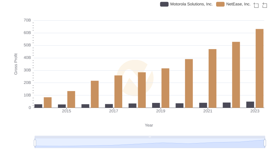The height and width of the screenshot is (156, 271).
Task: Click the '70B' y-axis label
Action: pos(27,20)
